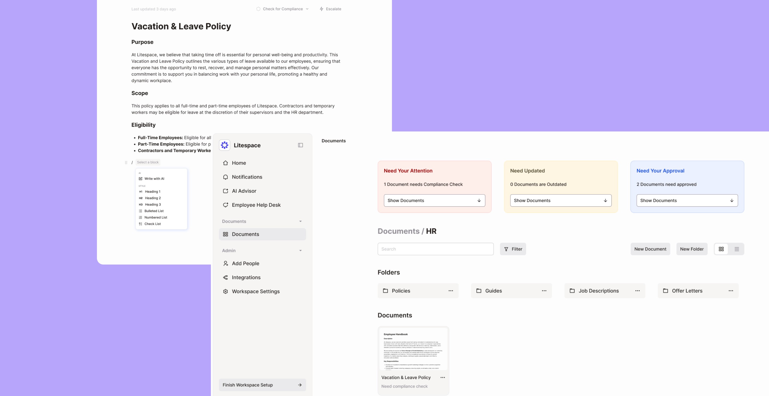The image size is (769, 396).
Task: Open the AI Advisor page
Action: 244,191
